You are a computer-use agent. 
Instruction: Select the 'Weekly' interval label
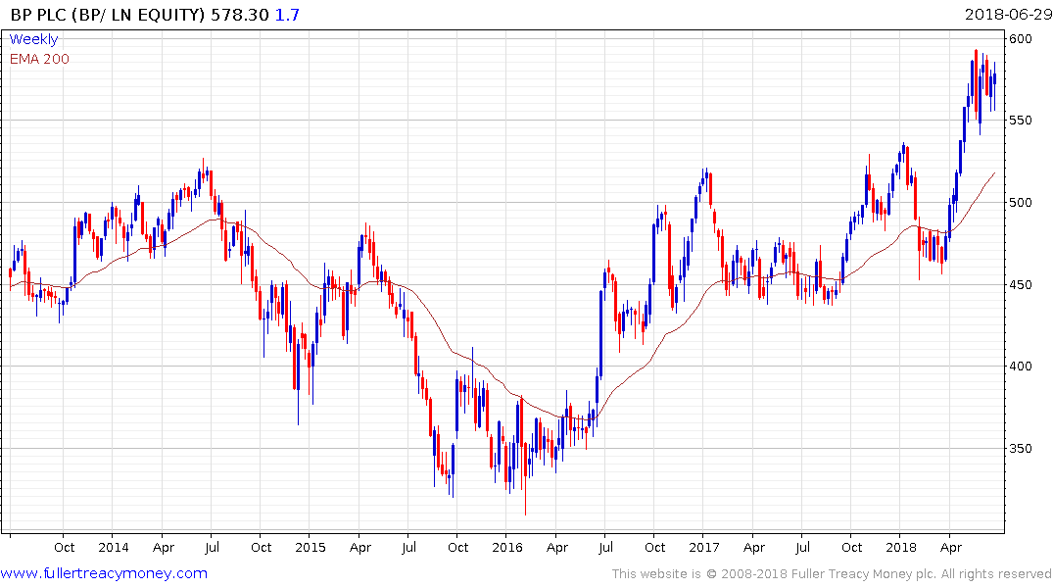click(x=33, y=39)
